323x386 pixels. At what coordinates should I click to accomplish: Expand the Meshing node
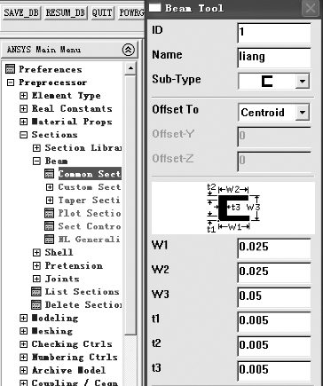[24, 331]
